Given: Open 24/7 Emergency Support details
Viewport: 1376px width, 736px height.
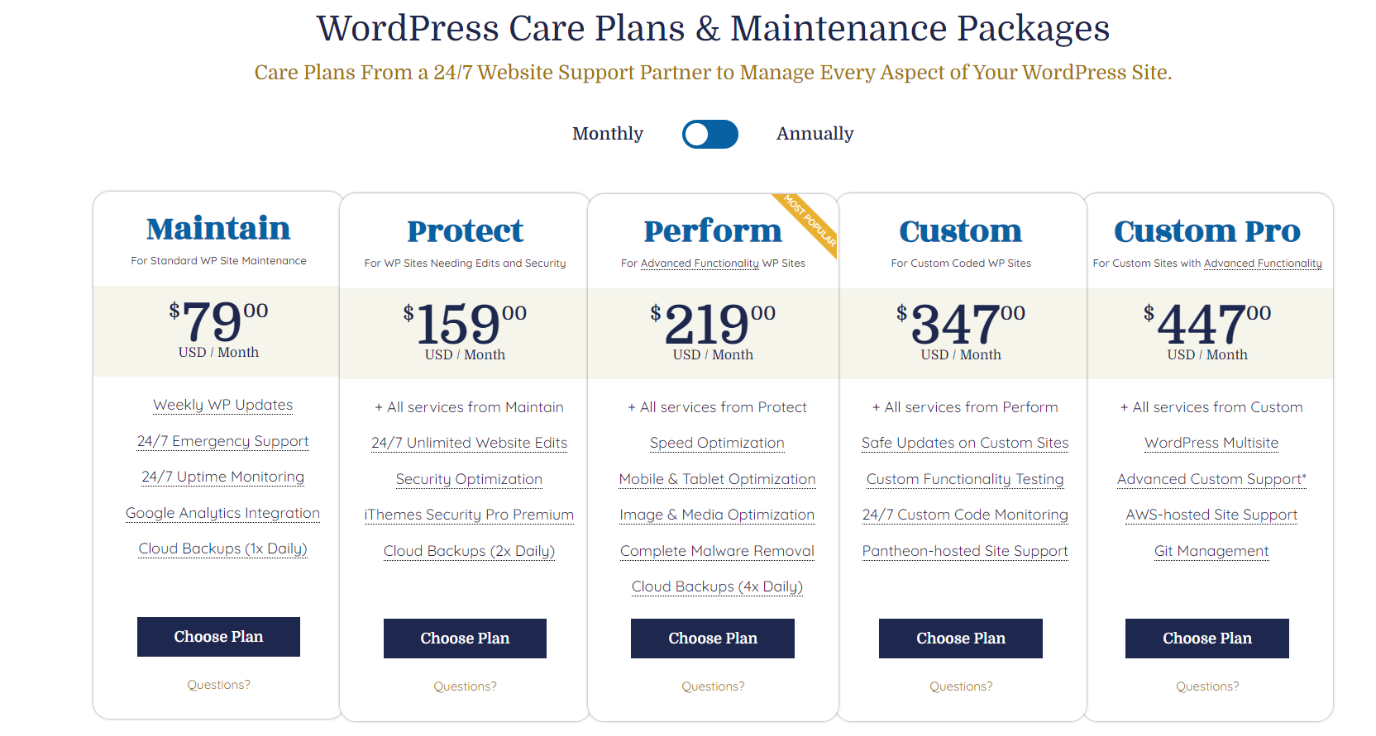Looking at the screenshot, I should (x=223, y=441).
